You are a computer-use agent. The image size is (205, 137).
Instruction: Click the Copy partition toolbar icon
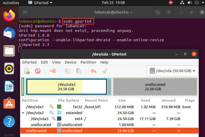[67, 71]
